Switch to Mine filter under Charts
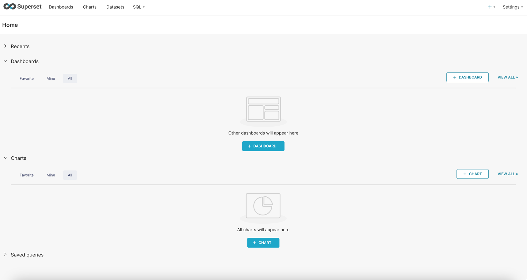This screenshot has height=280, width=527. pos(51,175)
